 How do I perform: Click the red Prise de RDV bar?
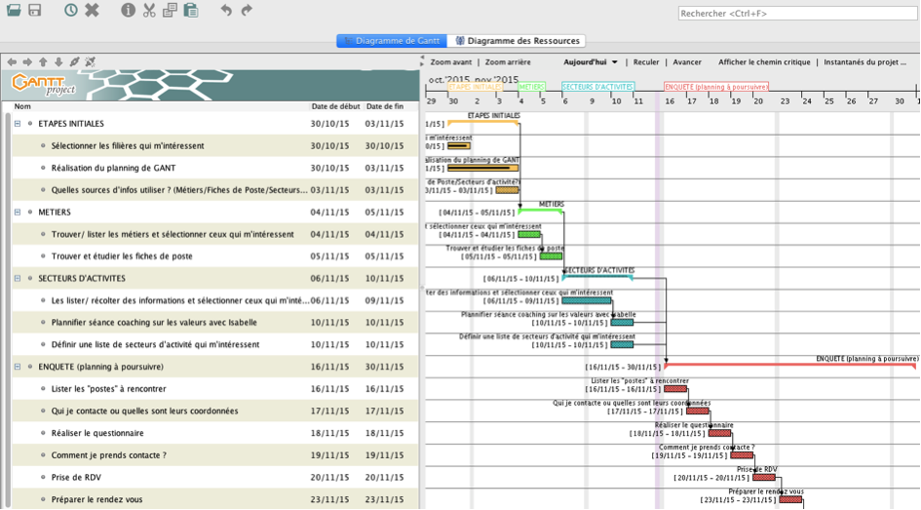point(764,478)
